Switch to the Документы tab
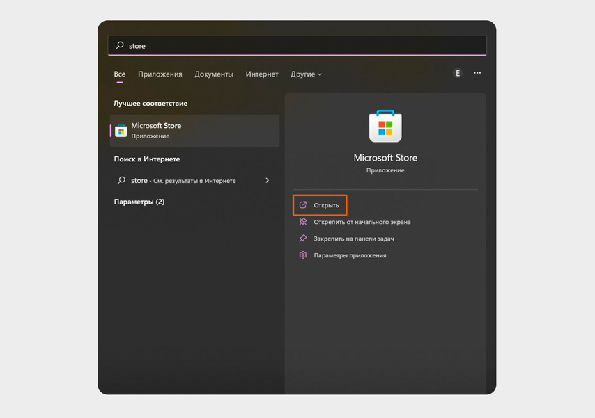Image resolution: width=595 pixels, height=418 pixels. 214,74
